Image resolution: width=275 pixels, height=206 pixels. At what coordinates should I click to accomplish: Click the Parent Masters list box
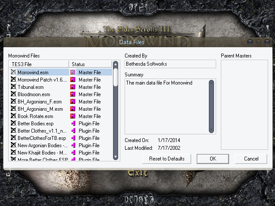[244, 105]
